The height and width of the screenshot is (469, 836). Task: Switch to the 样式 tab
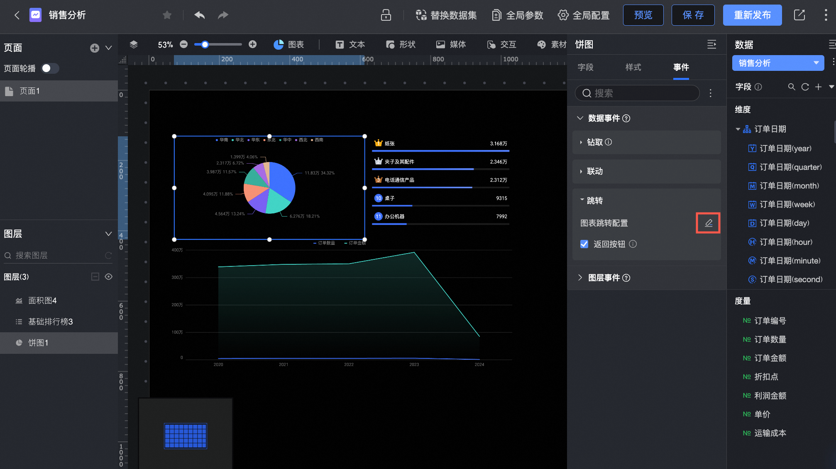(x=633, y=67)
